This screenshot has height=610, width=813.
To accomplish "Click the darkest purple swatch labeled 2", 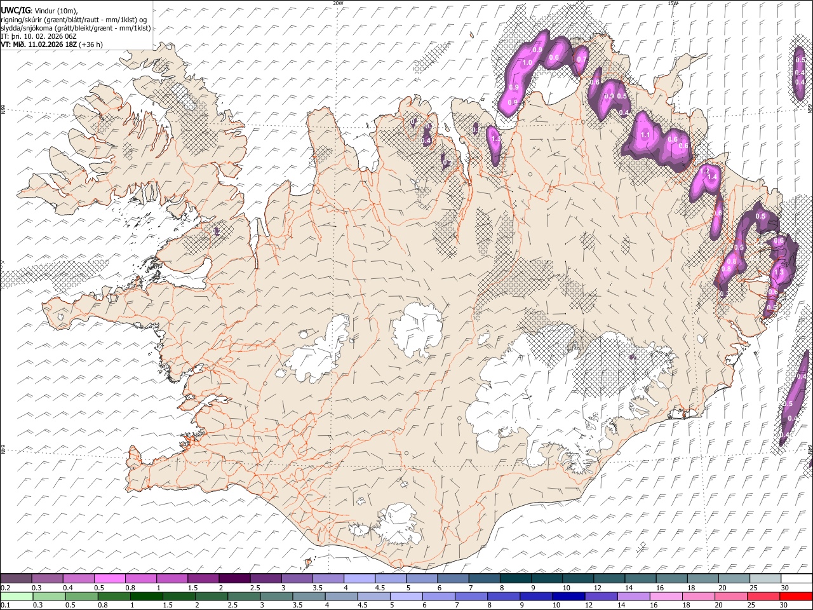I will point(234,578).
